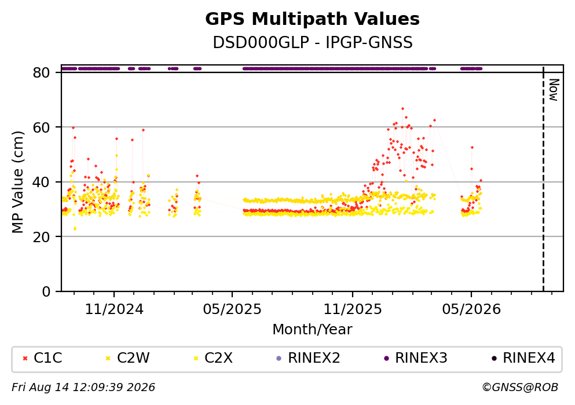Viewport: 575px width, 405px height.
Task: Select the 05/2026 x-axis tick label
Action: coord(471,309)
